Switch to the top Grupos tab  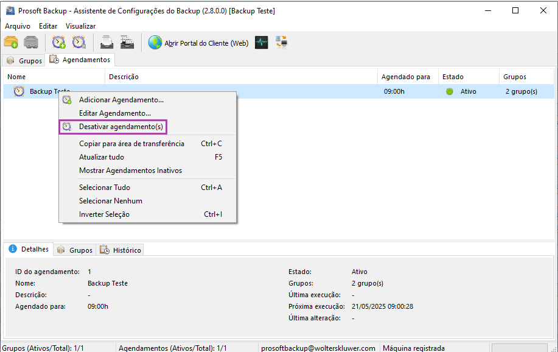[x=24, y=60]
